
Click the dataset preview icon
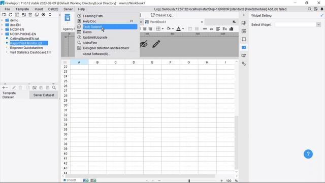pos(35,87)
